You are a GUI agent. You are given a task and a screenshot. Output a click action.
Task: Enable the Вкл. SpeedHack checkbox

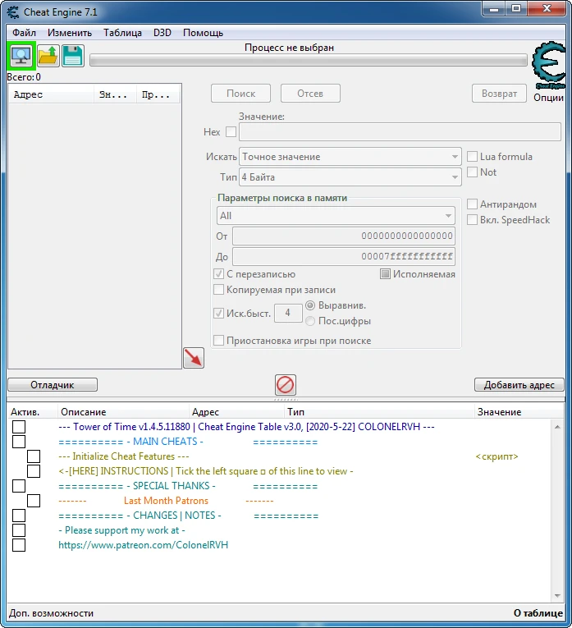click(473, 219)
